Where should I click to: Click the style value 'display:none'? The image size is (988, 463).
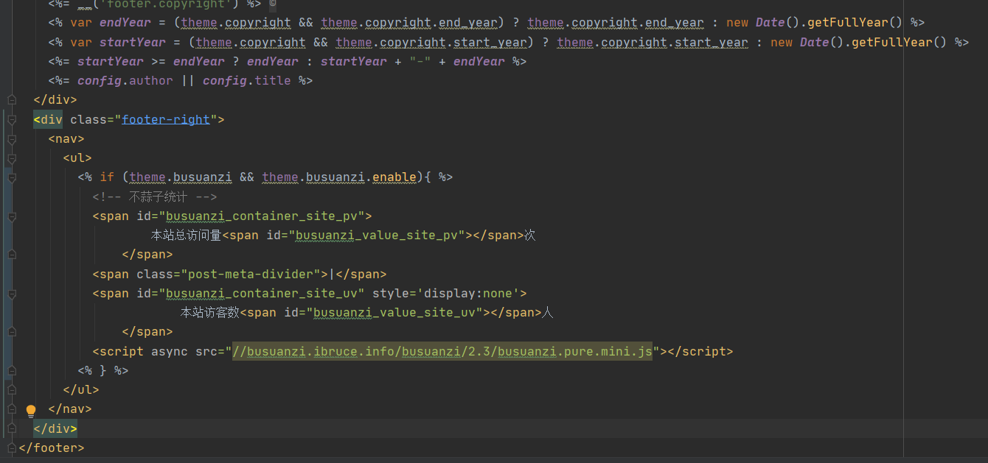click(x=472, y=293)
